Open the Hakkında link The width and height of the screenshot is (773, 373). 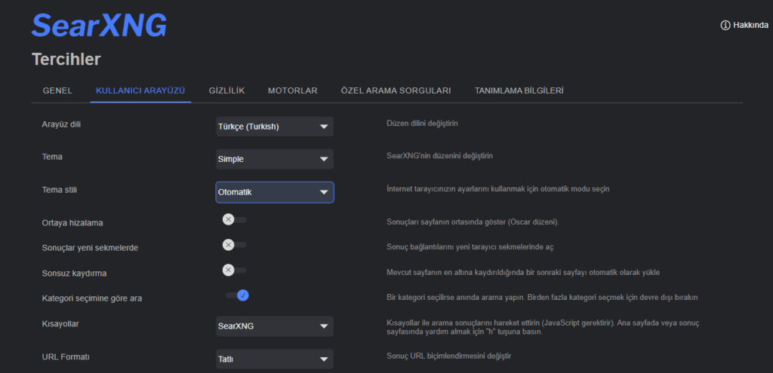point(751,25)
